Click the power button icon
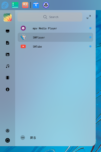Screen dimensions: 101x152 tap(8, 140)
